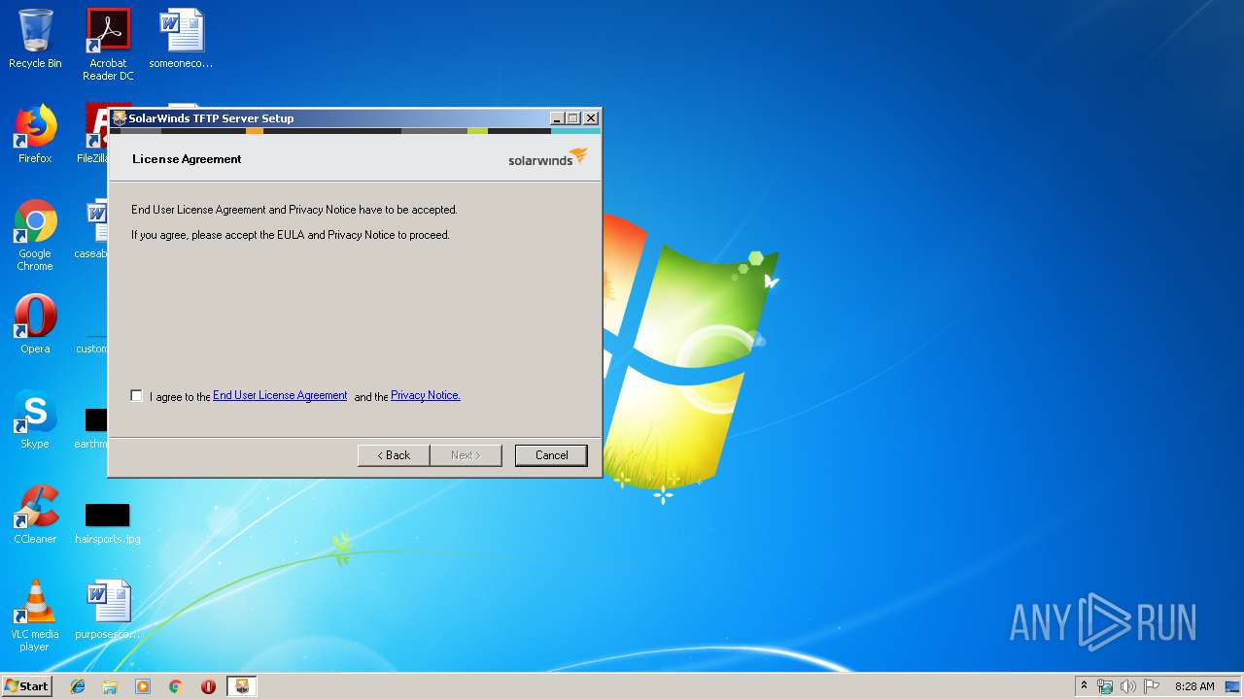Viewport: 1244px width, 699px height.
Task: Select the earthm file on desktop
Action: (93, 427)
